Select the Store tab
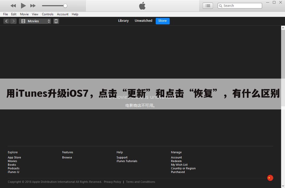 (162, 21)
